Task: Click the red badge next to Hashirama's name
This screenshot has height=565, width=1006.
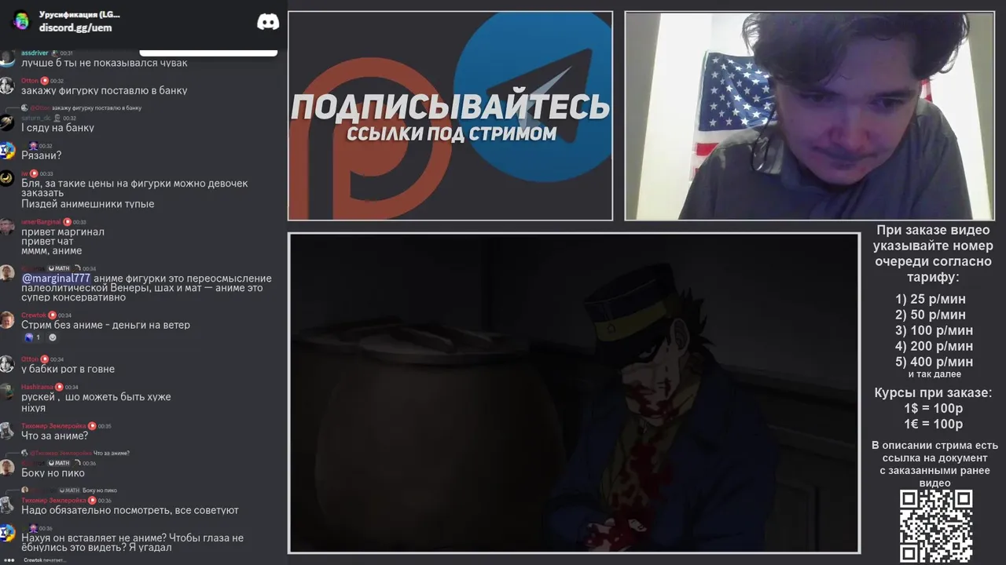Action: pyautogui.click(x=59, y=387)
